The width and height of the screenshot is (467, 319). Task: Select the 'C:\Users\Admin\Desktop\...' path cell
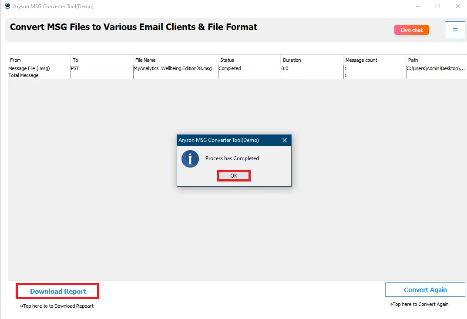click(x=437, y=68)
